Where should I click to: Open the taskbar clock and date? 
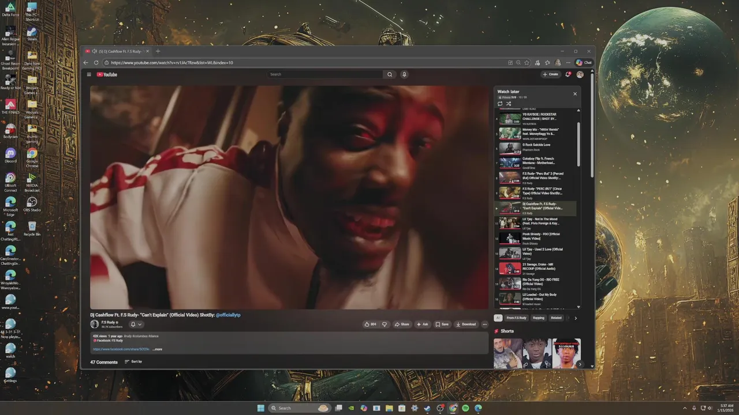pos(726,408)
